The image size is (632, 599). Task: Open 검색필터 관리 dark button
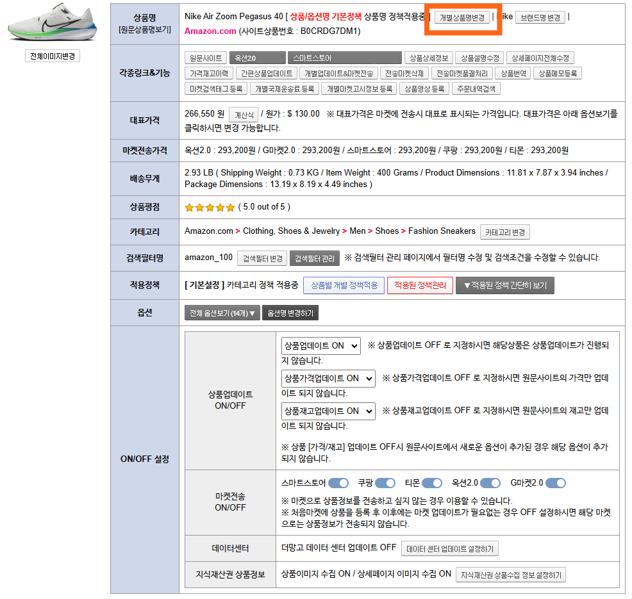point(314,259)
